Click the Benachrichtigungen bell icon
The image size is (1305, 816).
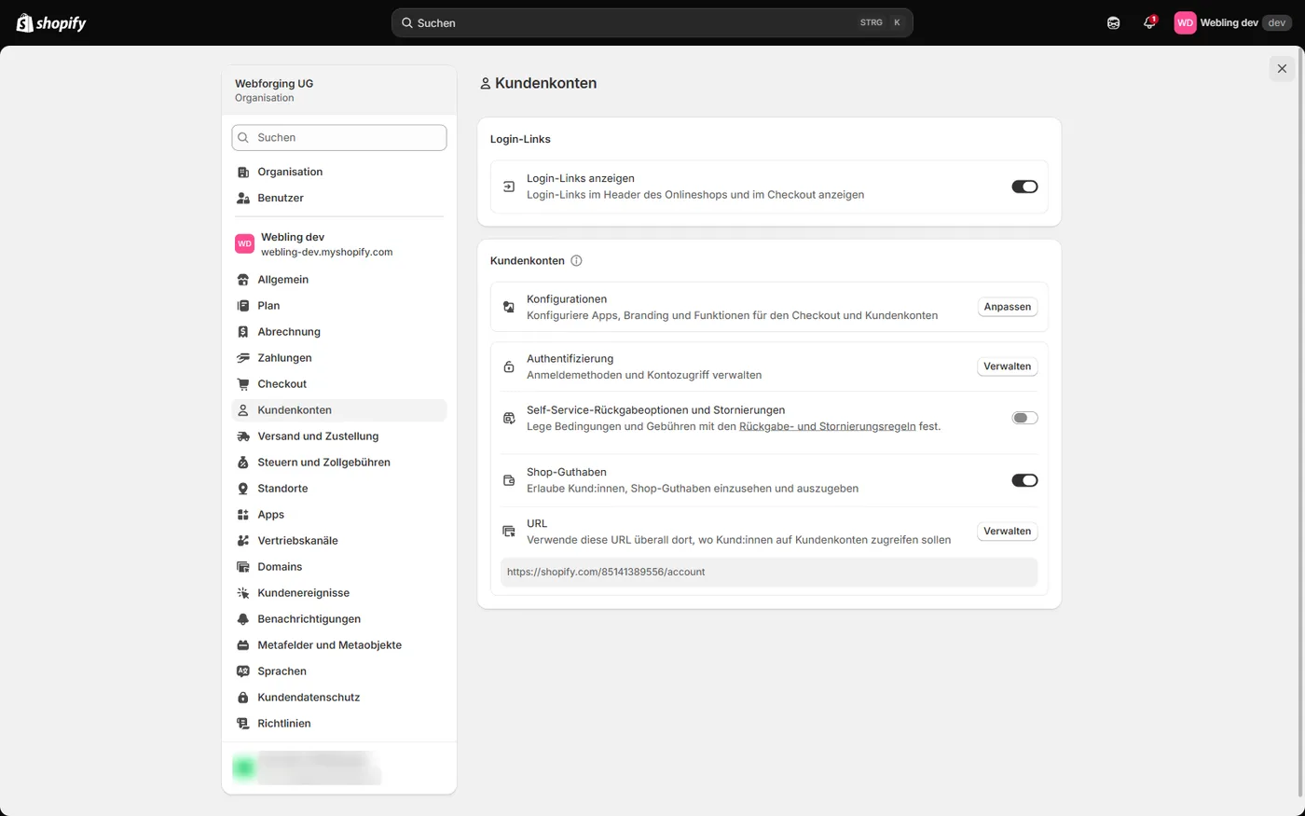click(x=243, y=619)
